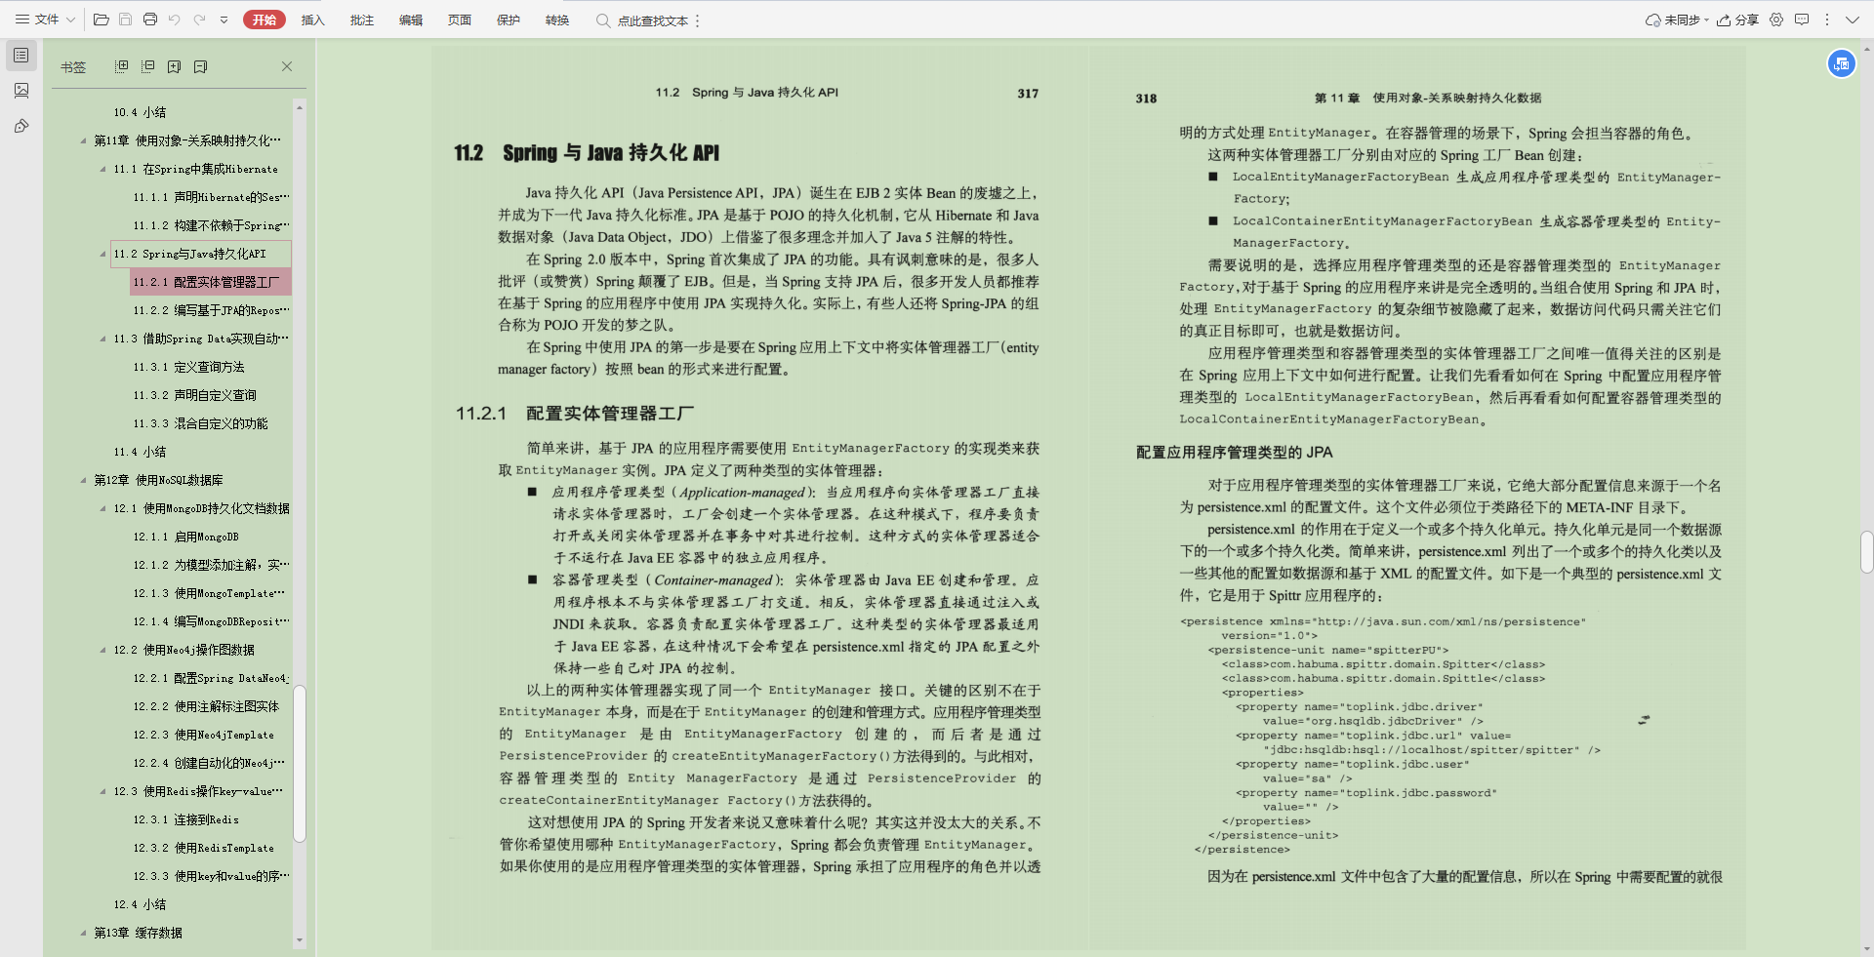This screenshot has height=957, width=1874.
Task: Add a new bookmark with the bookmark-plus icon
Action: (x=175, y=65)
